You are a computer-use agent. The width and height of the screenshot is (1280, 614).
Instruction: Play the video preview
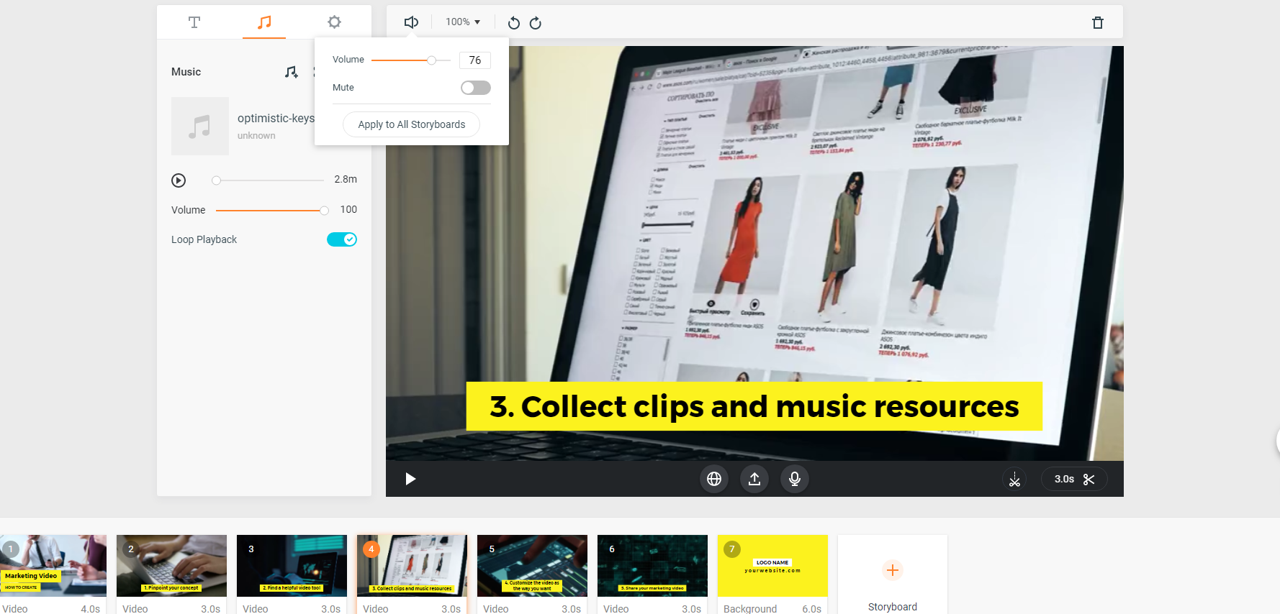click(410, 479)
